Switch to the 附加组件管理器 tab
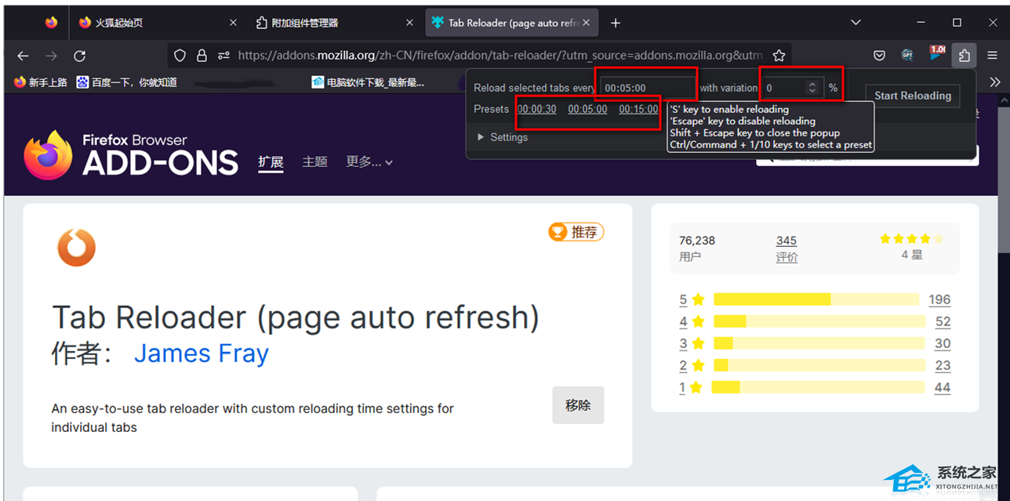 pyautogui.click(x=336, y=23)
